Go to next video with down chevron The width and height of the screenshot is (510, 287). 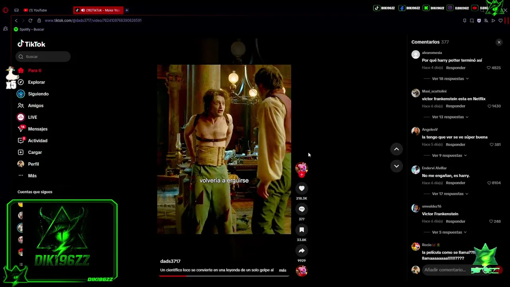click(x=396, y=166)
